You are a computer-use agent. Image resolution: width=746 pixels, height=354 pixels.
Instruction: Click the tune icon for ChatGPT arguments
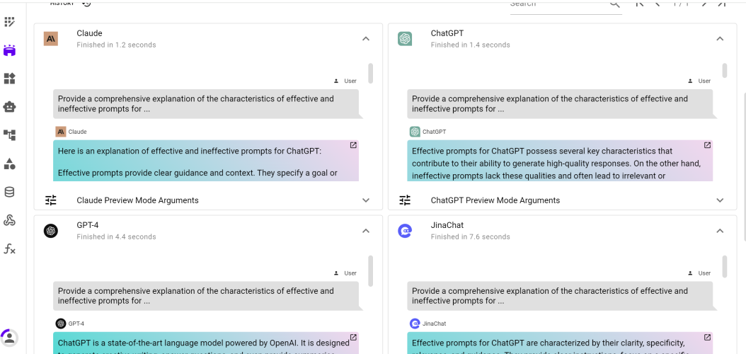(405, 200)
